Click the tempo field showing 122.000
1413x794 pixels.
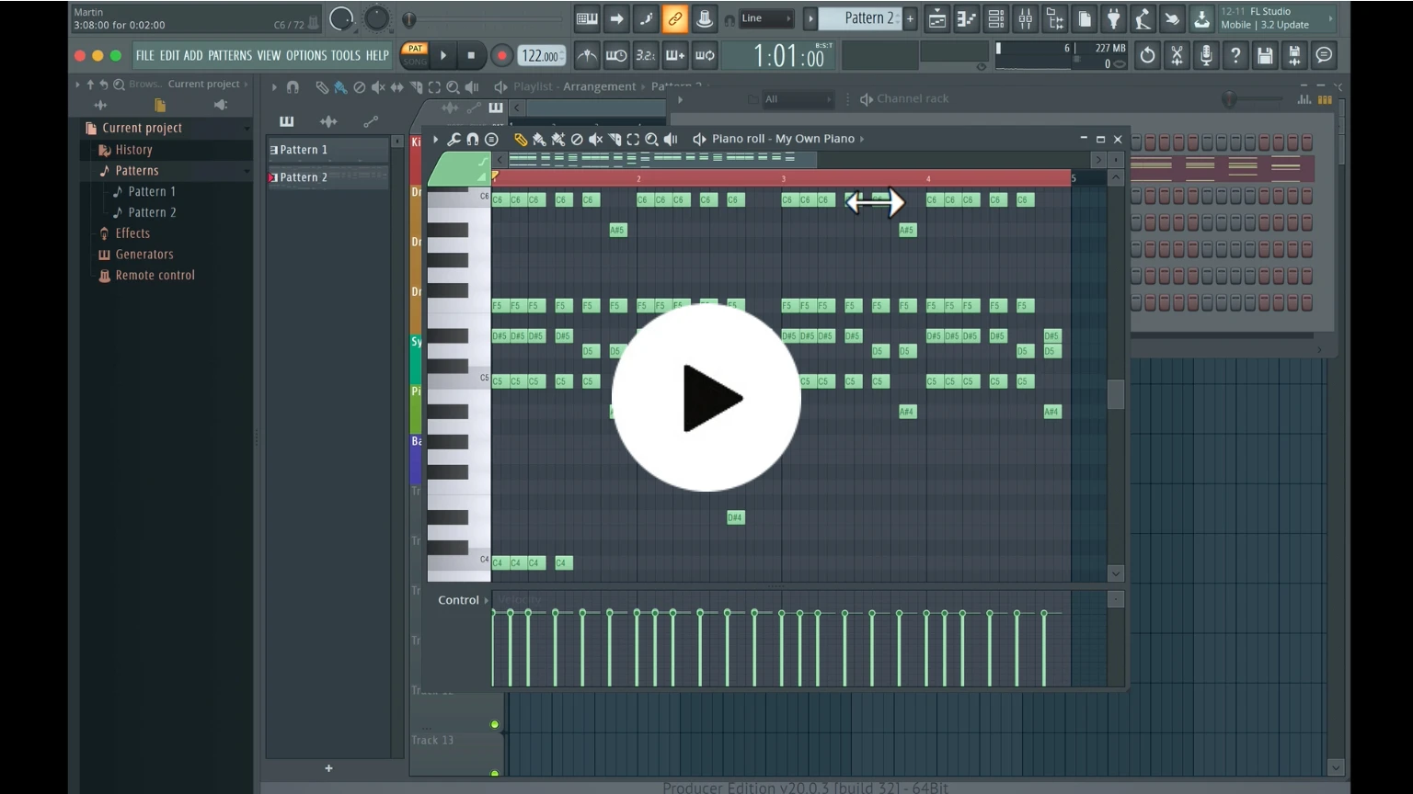point(541,56)
